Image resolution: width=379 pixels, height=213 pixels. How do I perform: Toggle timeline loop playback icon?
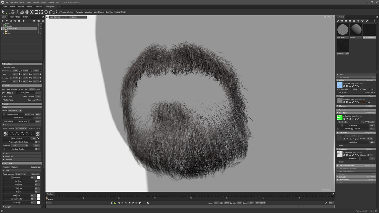(x=115, y=203)
